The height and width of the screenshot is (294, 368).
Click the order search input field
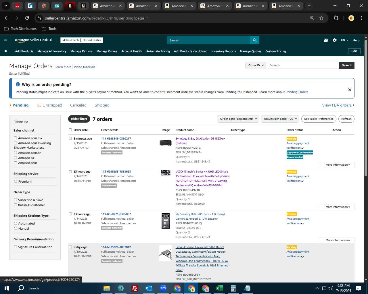point(303,65)
